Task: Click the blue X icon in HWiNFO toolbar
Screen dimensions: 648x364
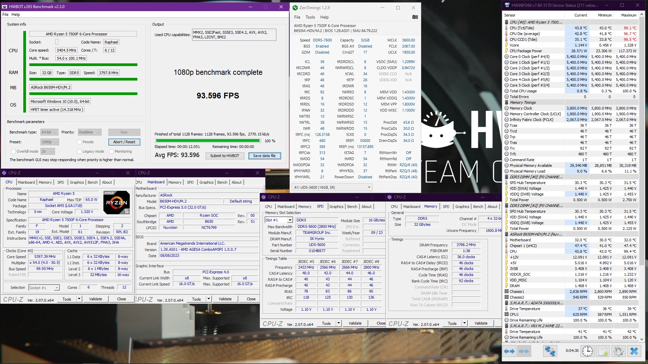Action: pos(634,351)
